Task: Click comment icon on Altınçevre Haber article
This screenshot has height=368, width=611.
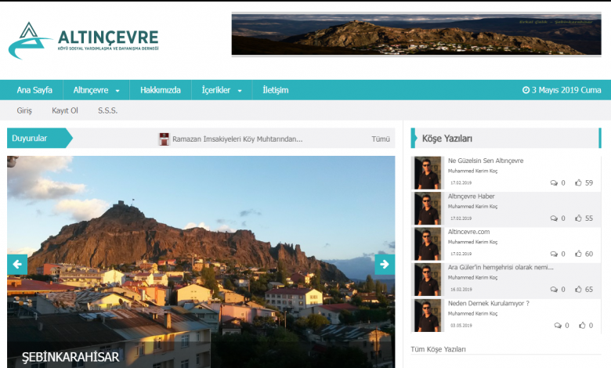Action: [x=554, y=218]
